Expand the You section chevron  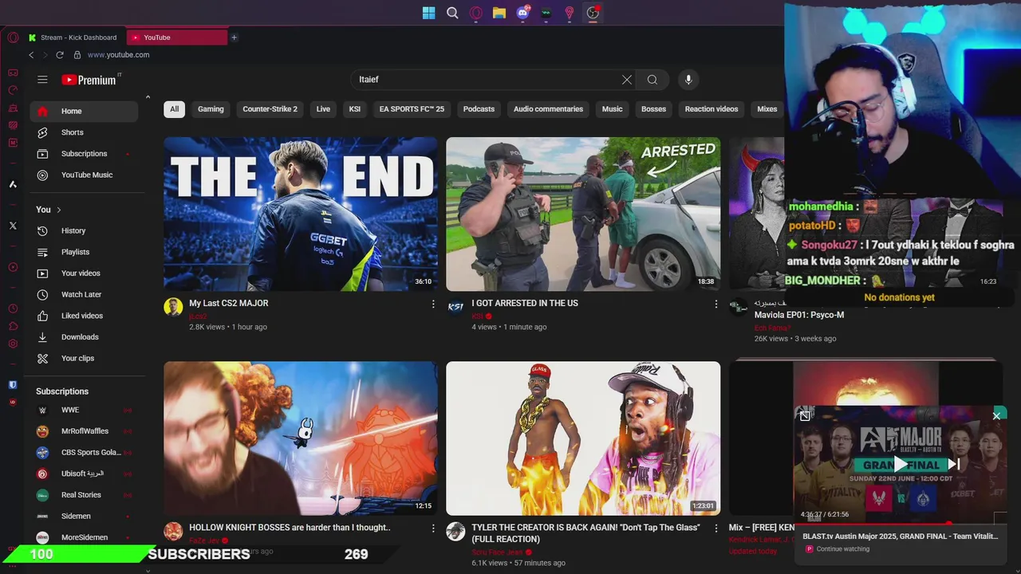(58, 210)
